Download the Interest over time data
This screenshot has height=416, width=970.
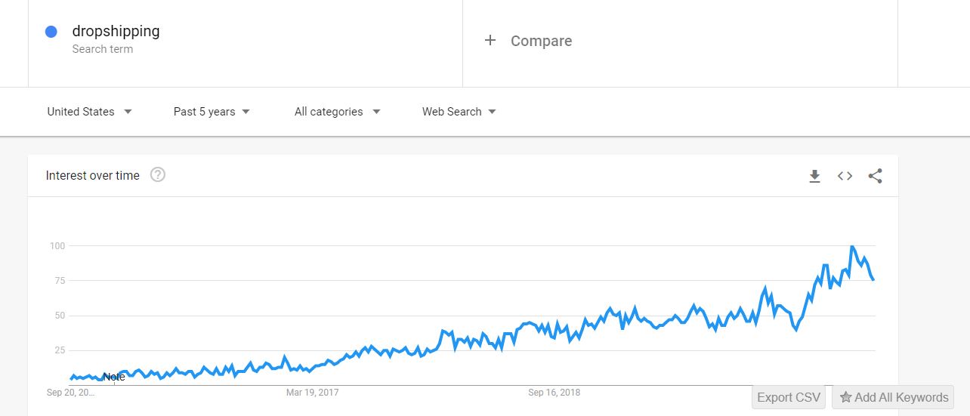pos(814,176)
